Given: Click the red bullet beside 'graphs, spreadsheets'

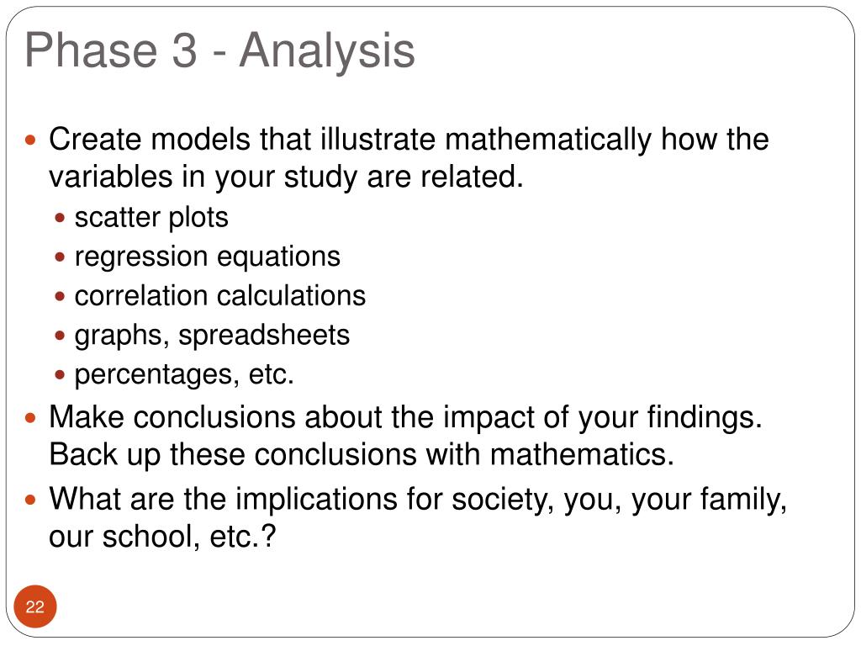Looking at the screenshot, I should (60, 336).
